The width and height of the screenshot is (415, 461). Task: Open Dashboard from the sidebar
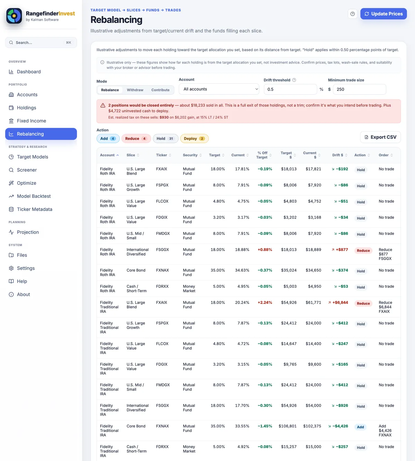coord(41,72)
